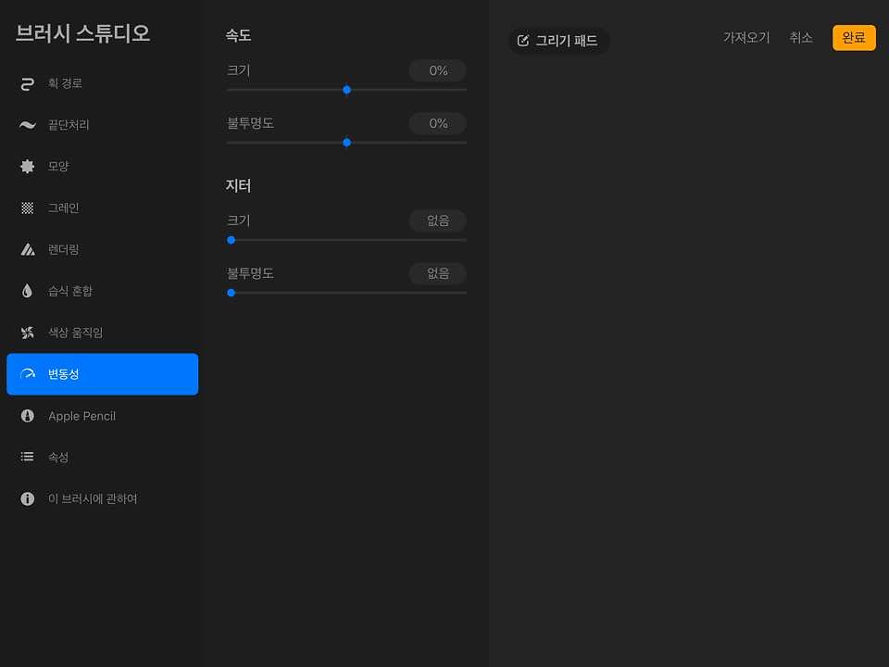Click the 취소 cancel button
889x667 pixels.
[x=801, y=38]
